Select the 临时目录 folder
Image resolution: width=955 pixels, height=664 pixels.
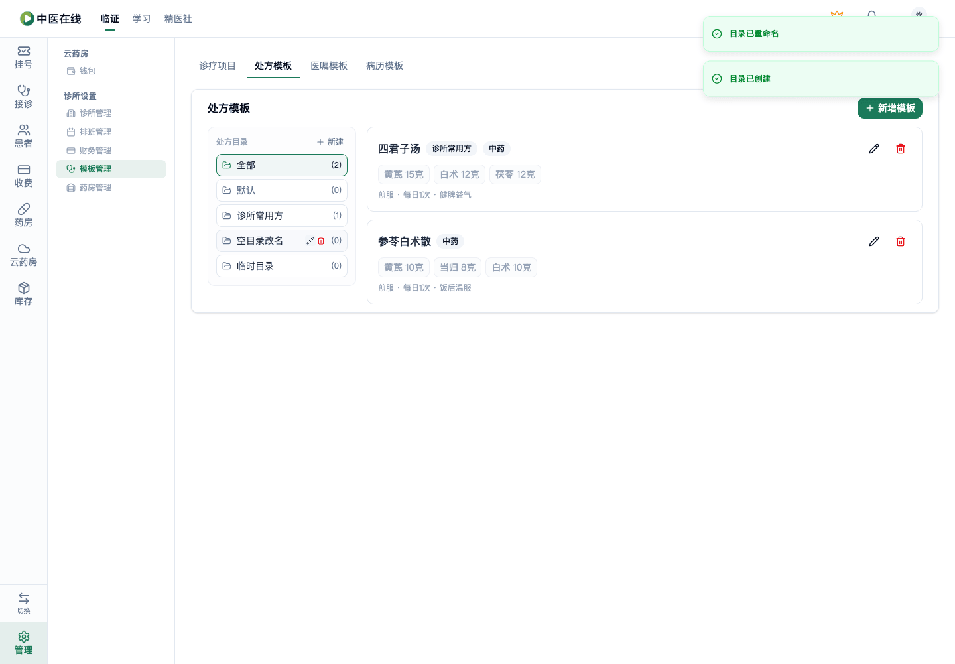click(282, 266)
